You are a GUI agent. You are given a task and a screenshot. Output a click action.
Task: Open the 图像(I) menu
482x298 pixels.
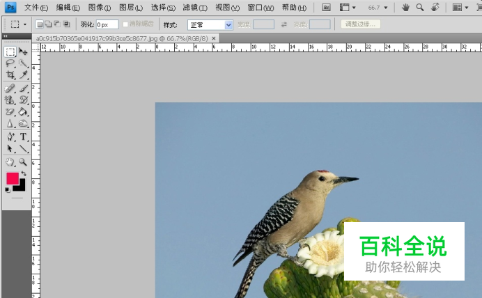point(100,8)
